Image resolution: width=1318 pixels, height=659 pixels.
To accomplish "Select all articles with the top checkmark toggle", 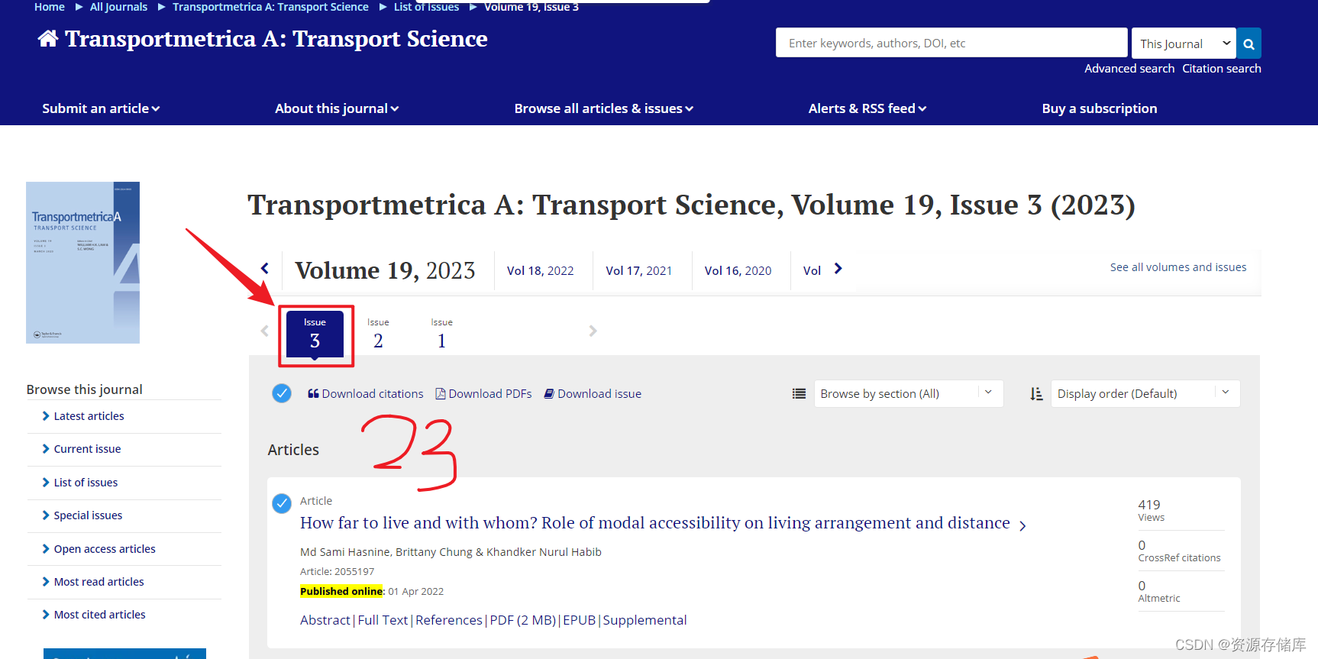I will pos(282,392).
